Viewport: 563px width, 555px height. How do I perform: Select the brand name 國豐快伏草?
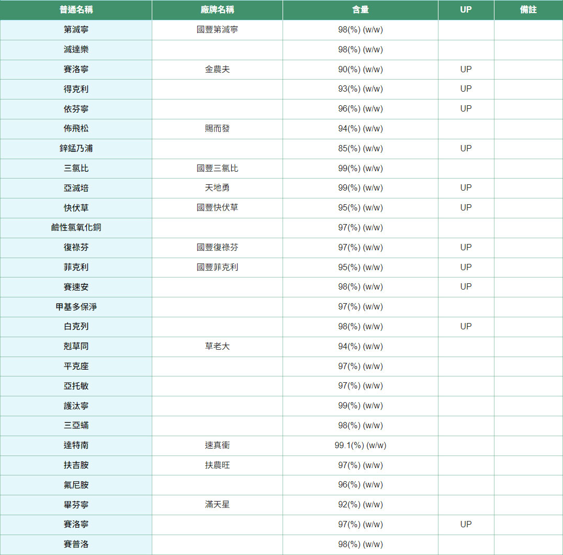217,208
